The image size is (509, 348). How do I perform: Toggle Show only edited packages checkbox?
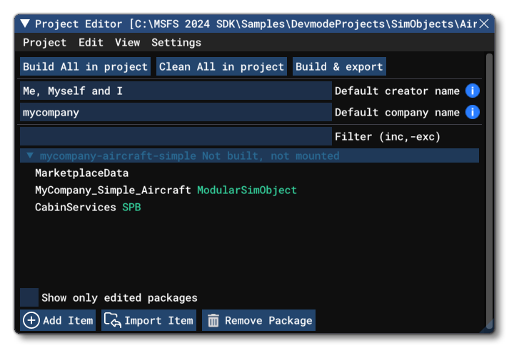29,297
